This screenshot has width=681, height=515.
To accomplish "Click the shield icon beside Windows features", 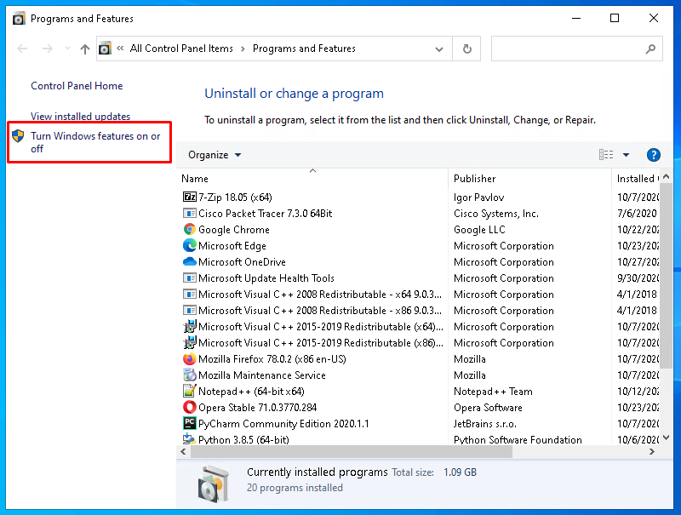I will (18, 136).
